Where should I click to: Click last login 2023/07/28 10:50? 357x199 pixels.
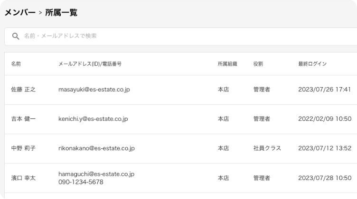[x=325, y=178]
